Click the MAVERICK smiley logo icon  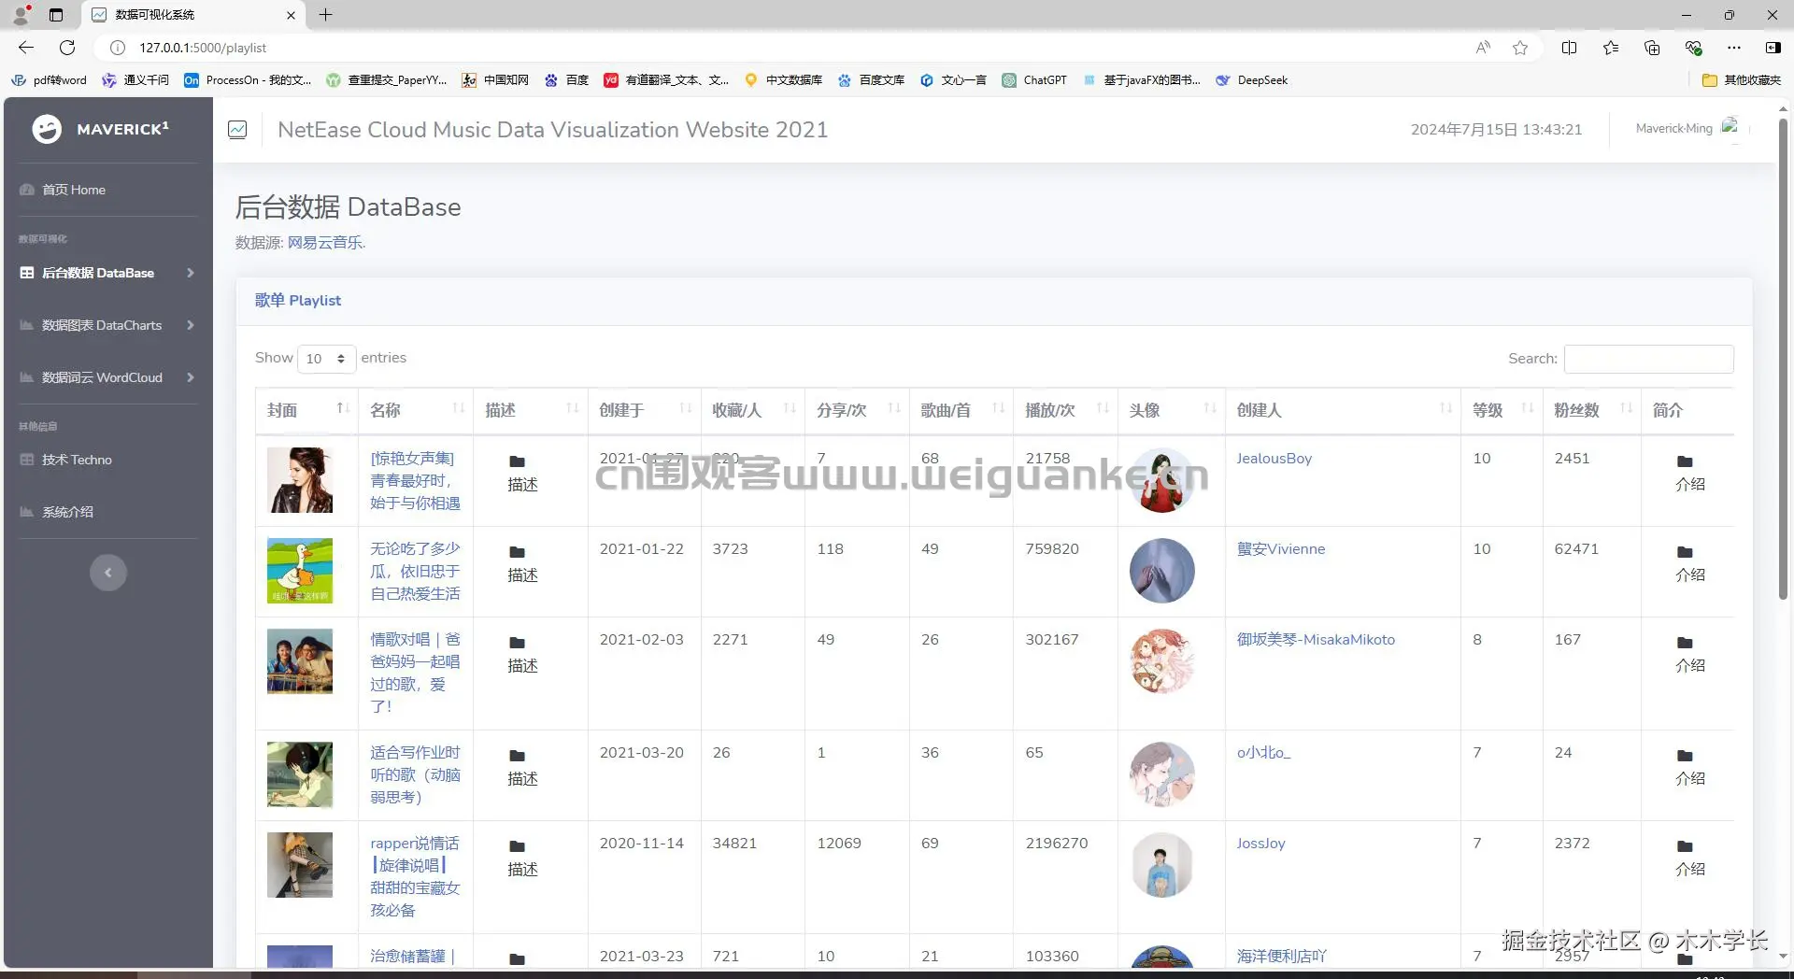click(47, 129)
